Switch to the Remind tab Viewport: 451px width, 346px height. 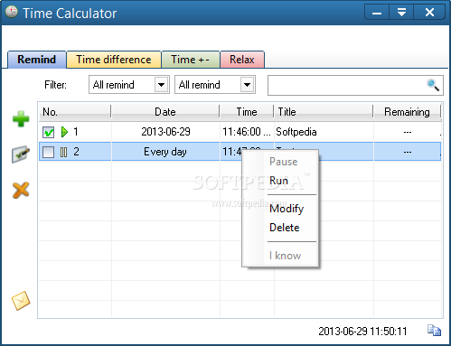(37, 60)
